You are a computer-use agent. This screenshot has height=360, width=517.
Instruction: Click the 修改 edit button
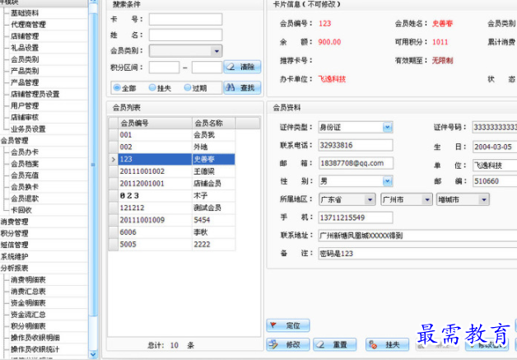pos(288,344)
